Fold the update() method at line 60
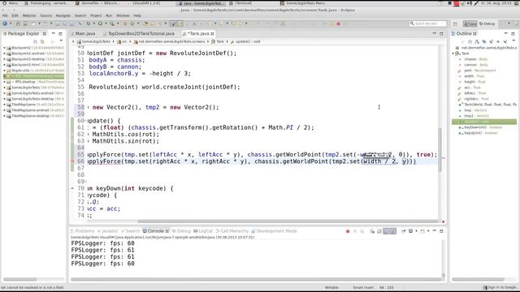The height and width of the screenshot is (292, 520). [x=85, y=121]
